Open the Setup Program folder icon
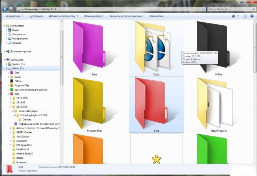This screenshot has height=176, width=257. tap(213, 102)
